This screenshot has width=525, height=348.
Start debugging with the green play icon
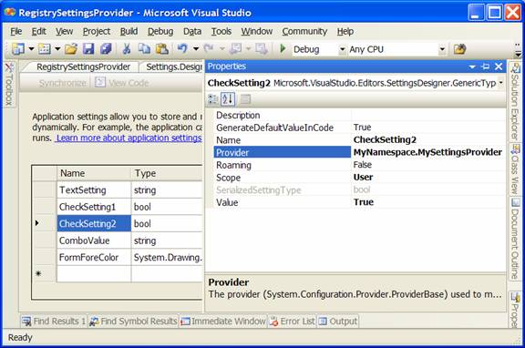(283, 49)
